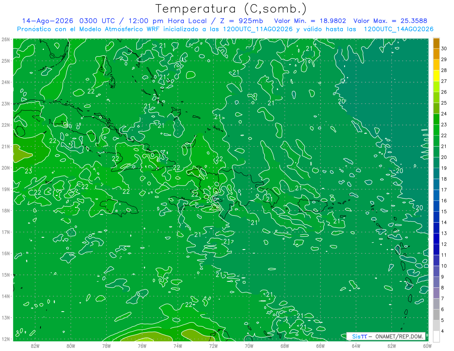Click the 64W longitude axis label
This screenshot has width=454, height=351.
click(x=356, y=345)
